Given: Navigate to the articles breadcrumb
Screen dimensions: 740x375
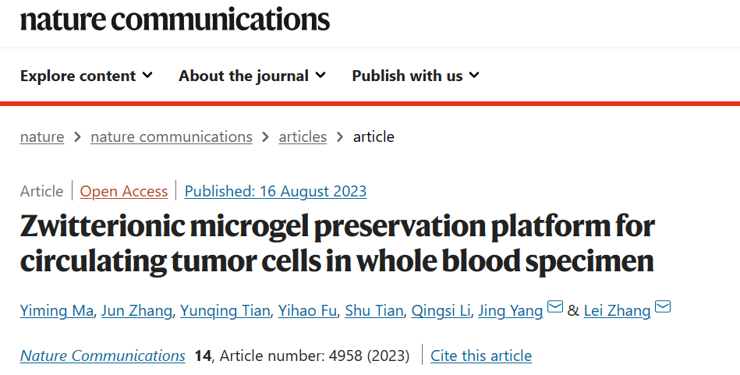Looking at the screenshot, I should click(303, 136).
